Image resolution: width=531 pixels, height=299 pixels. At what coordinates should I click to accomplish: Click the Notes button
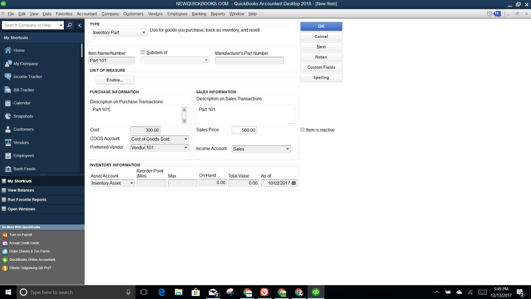(x=321, y=57)
